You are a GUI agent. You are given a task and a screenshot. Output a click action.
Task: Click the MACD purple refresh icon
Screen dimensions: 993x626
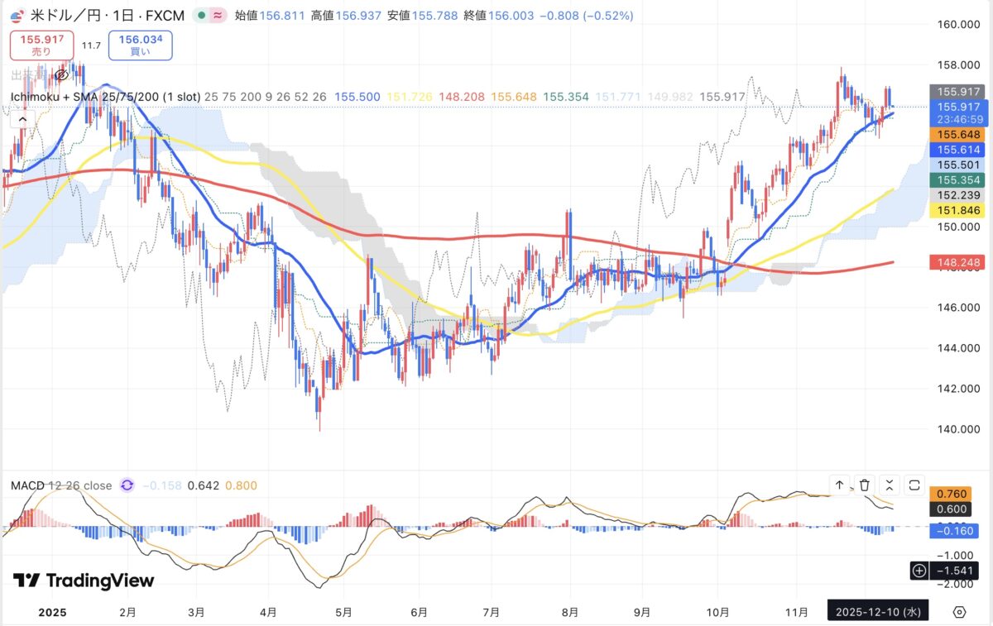[x=127, y=485]
